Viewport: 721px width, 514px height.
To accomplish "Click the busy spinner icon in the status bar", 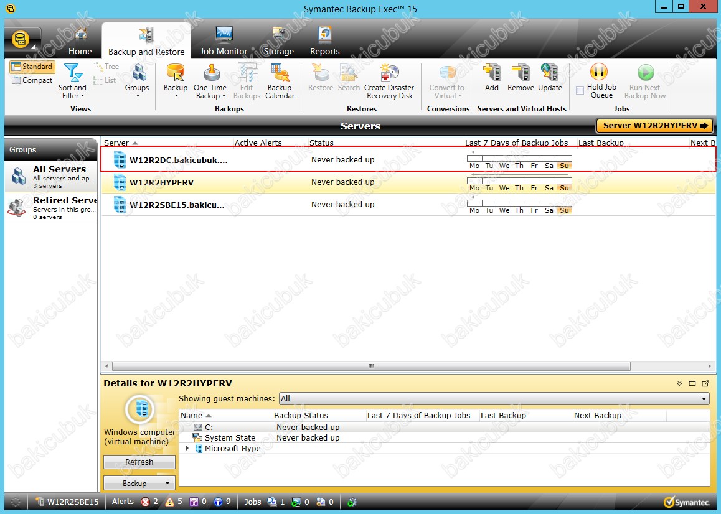I will pyautogui.click(x=16, y=502).
